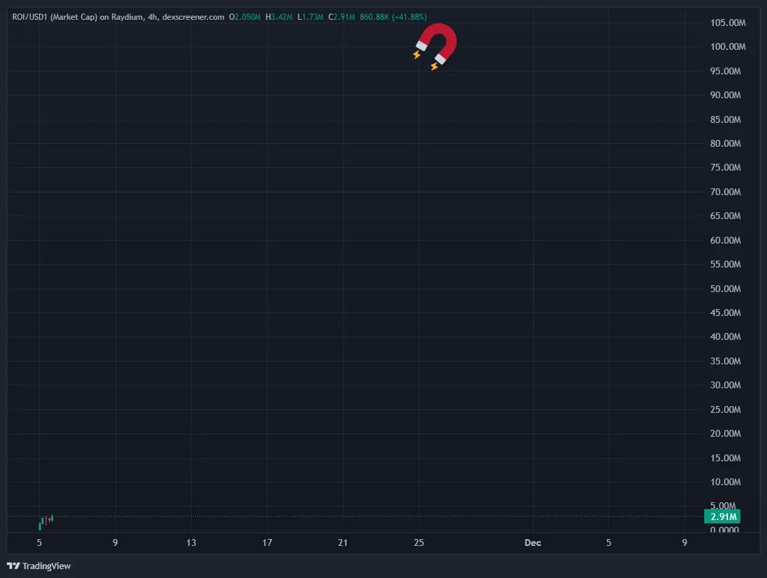Click the 30.00M price axis label
767x578 pixels.
[x=725, y=385]
